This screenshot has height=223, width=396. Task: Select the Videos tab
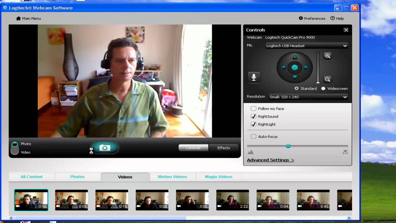125,177
